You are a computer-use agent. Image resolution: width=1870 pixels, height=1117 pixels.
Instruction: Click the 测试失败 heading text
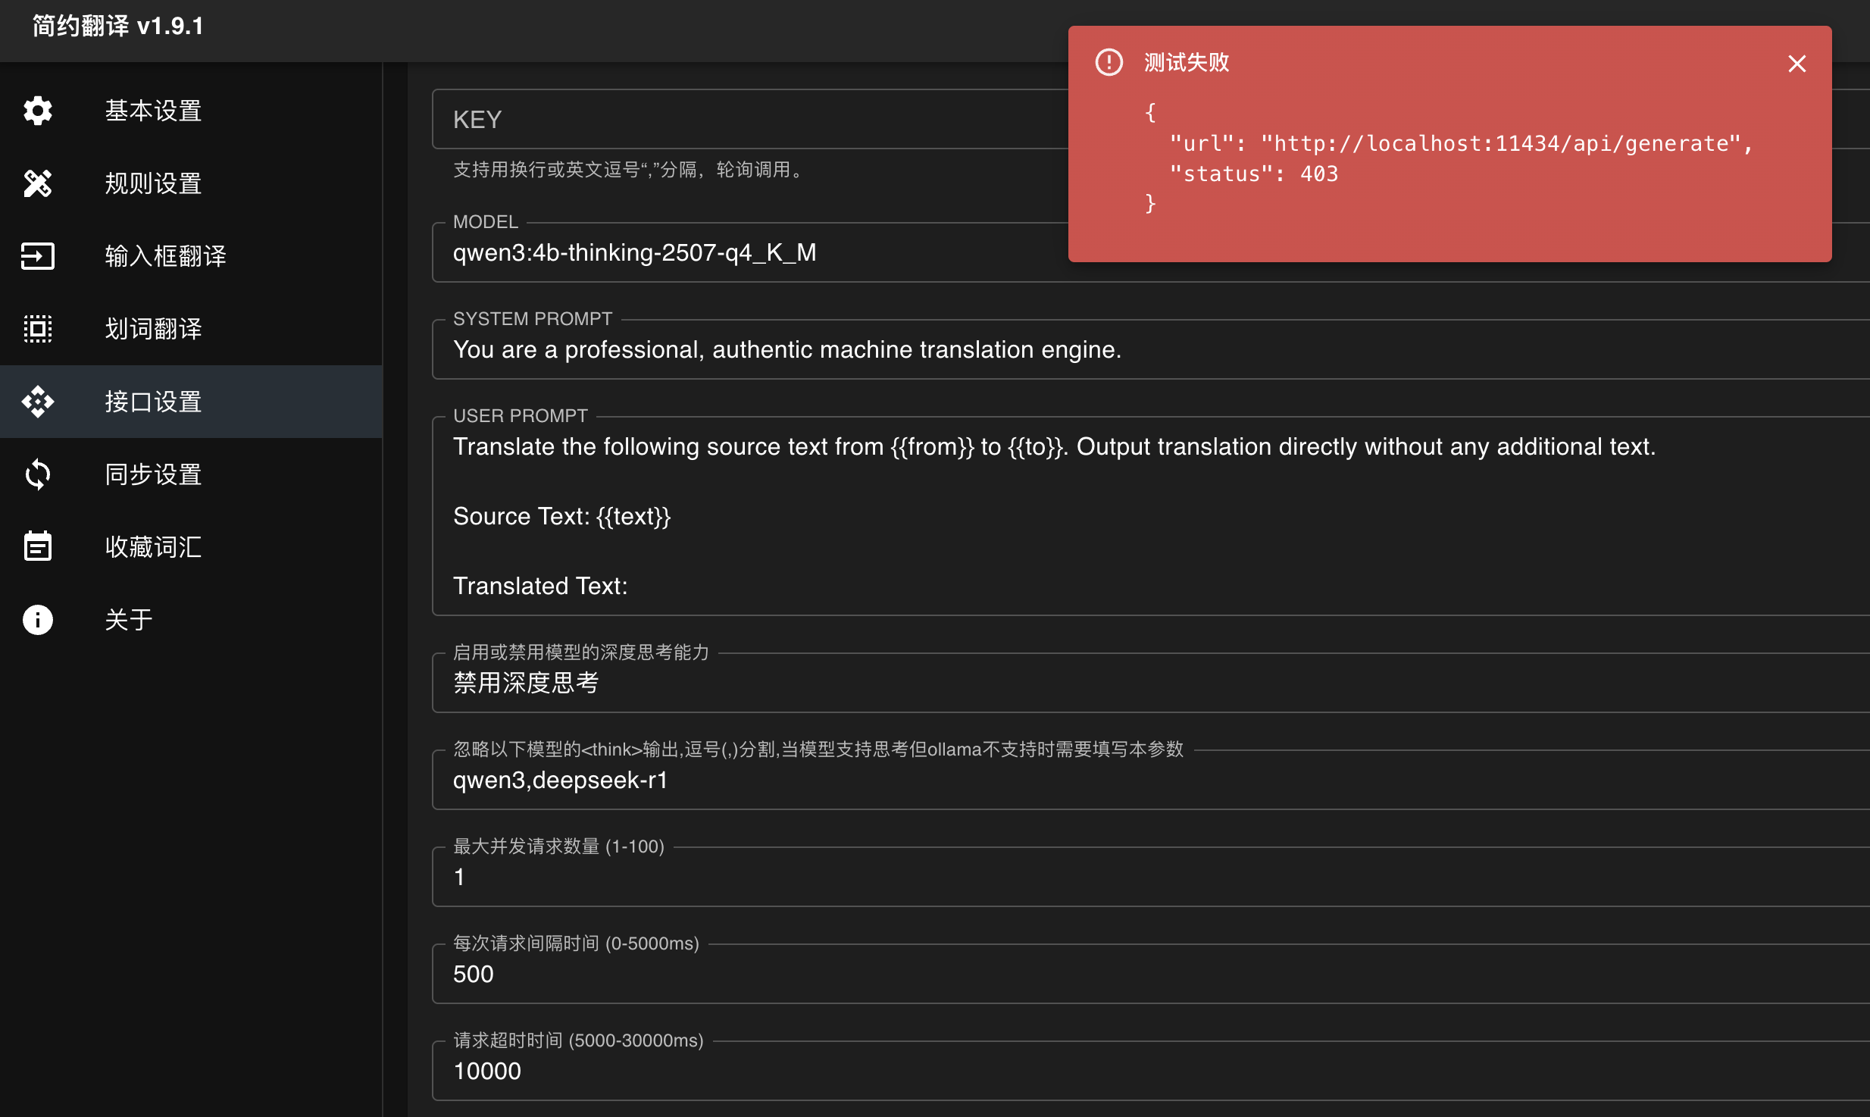tap(1187, 62)
